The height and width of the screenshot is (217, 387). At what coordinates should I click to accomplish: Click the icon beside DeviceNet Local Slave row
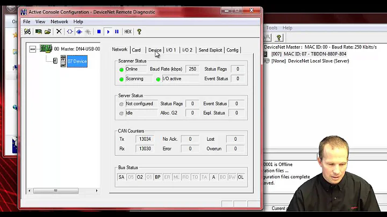point(266,61)
